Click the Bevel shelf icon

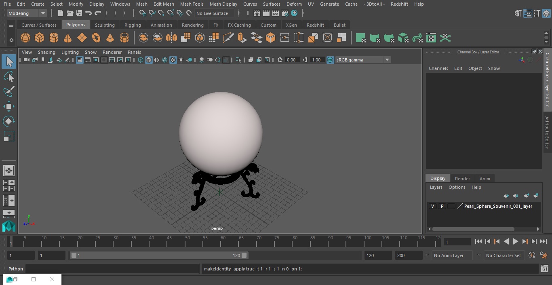pos(270,38)
